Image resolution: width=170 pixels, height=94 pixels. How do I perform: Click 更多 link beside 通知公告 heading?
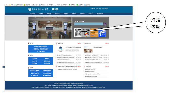click(79, 43)
